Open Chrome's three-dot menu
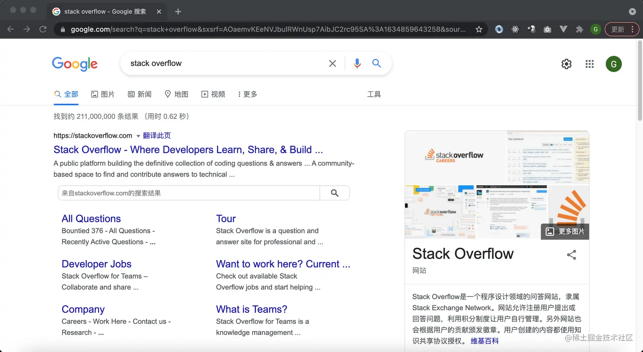Screen dimensions: 643x352 [633, 29]
